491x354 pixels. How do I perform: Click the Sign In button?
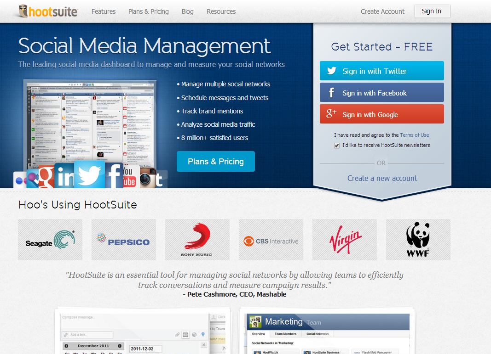pos(432,11)
